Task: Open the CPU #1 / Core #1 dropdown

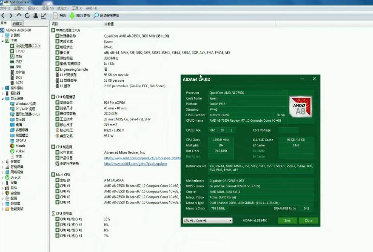Action: [208, 220]
